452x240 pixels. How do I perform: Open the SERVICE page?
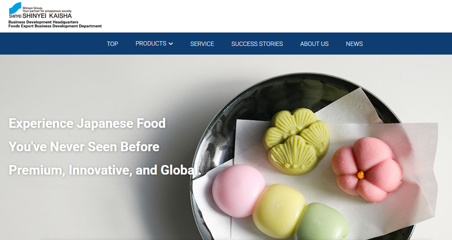[202, 44]
